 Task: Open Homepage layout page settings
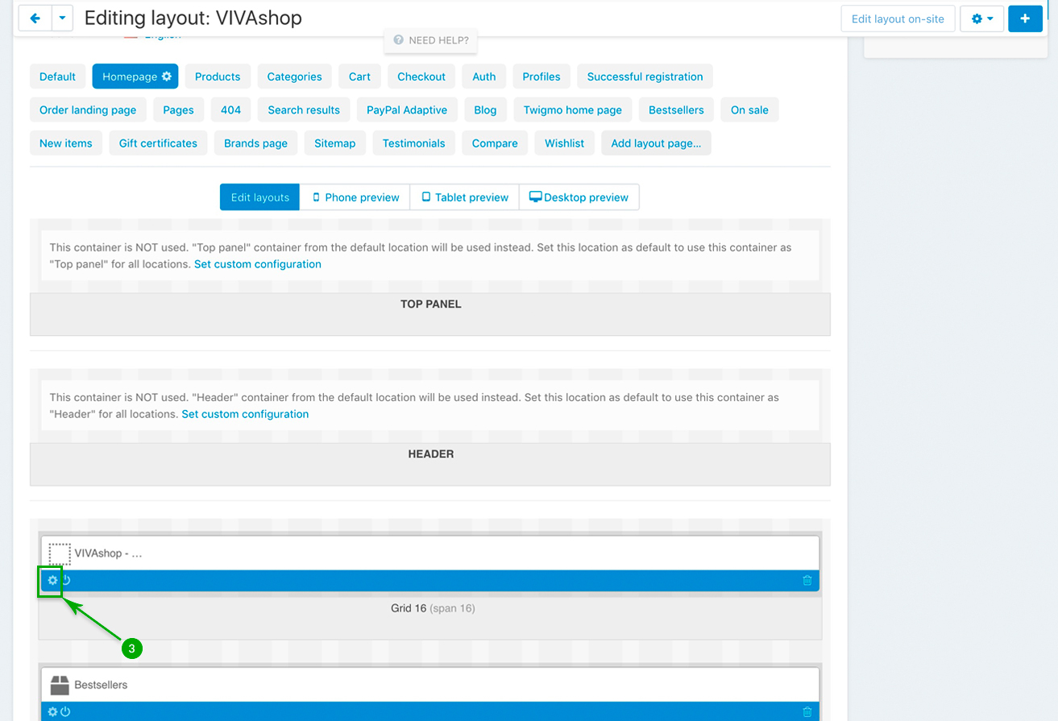167,77
